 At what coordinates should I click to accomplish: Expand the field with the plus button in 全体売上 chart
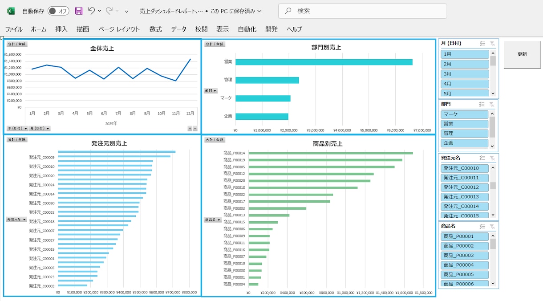pos(190,129)
